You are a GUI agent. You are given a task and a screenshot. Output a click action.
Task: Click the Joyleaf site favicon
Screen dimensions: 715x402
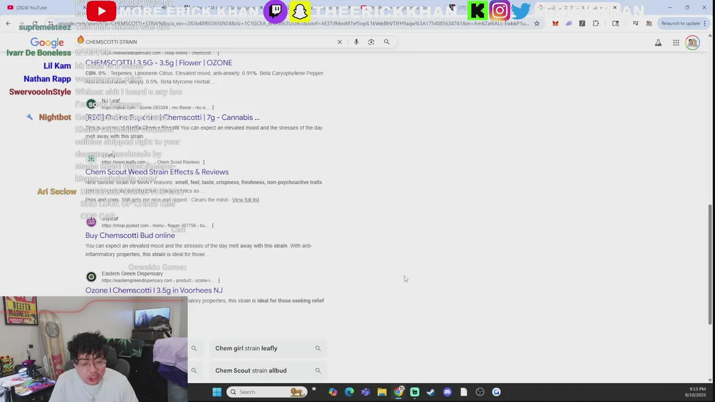(91, 222)
